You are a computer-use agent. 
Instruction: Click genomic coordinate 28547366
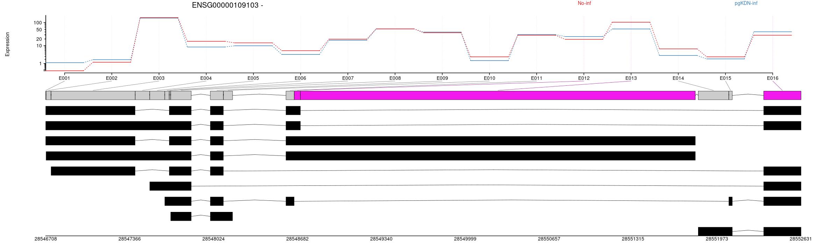[x=130, y=239]
